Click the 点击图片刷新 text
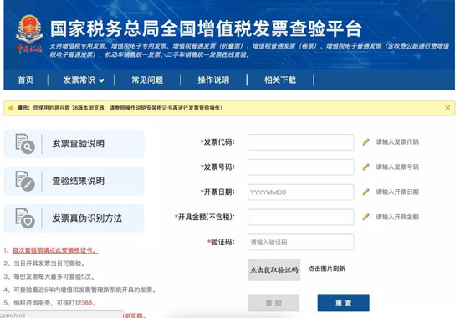The height and width of the screenshot is (318, 460). 326,269
